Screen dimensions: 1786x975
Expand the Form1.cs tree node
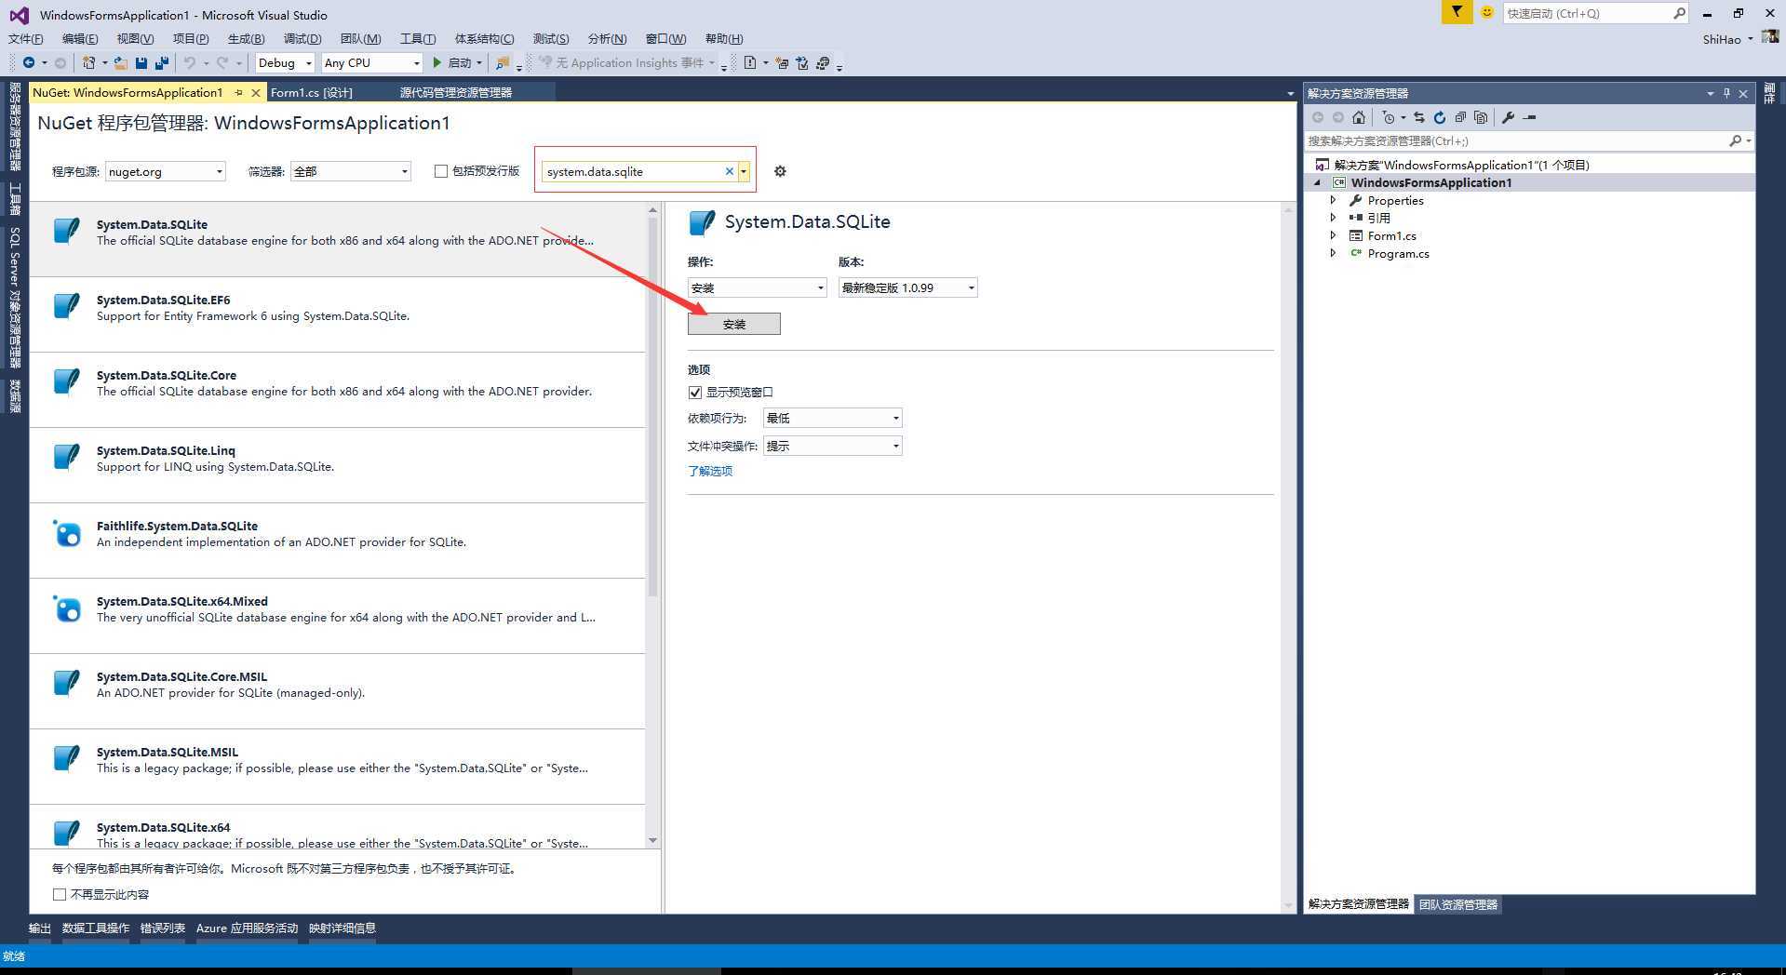coord(1333,235)
